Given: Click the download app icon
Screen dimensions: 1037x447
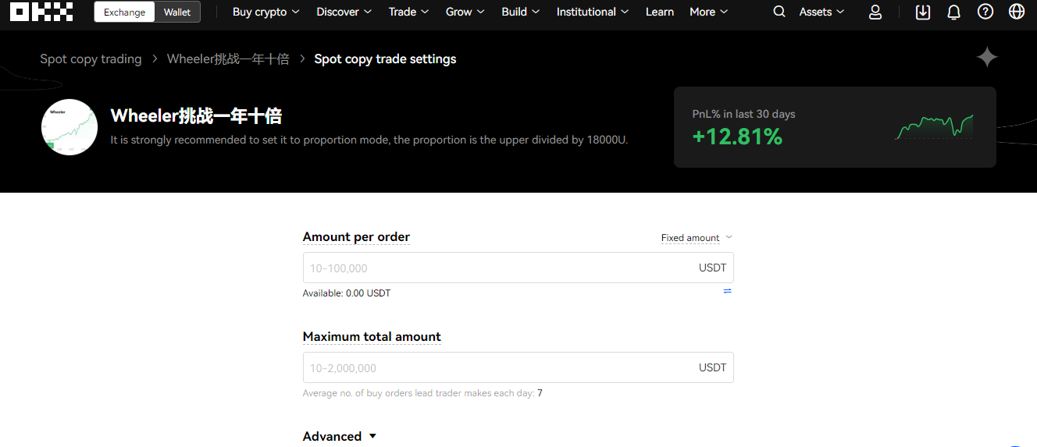Looking at the screenshot, I should [x=923, y=12].
